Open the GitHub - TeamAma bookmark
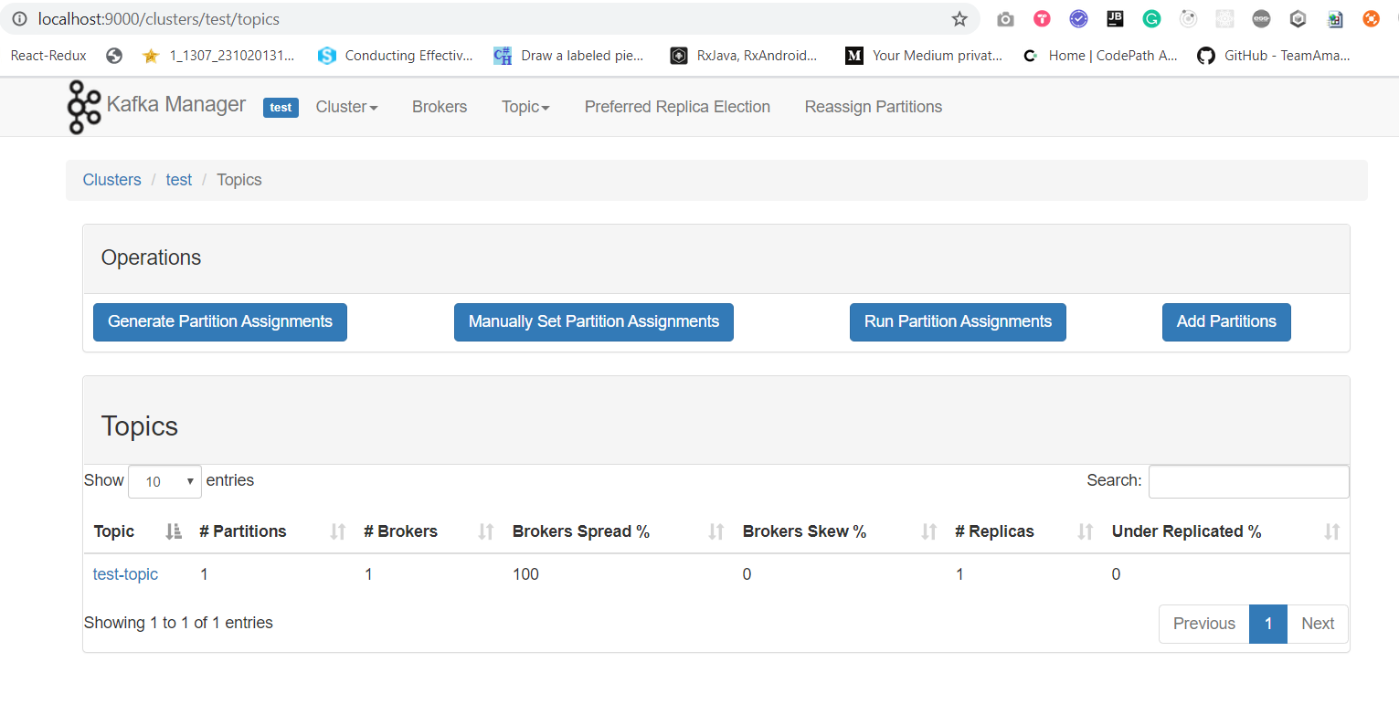 tap(1274, 56)
